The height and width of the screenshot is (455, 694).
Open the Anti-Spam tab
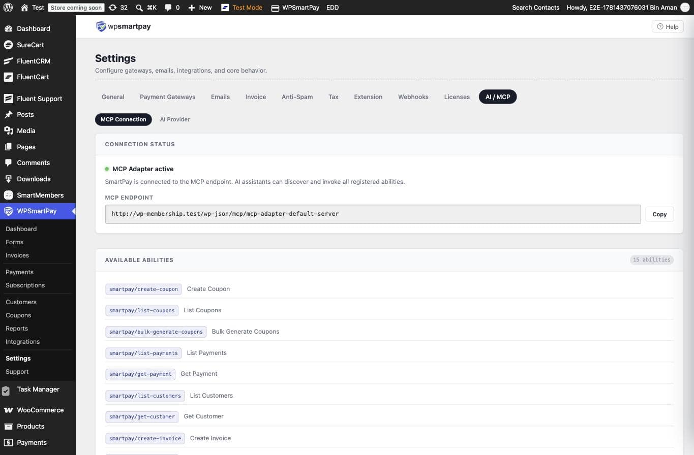point(297,96)
